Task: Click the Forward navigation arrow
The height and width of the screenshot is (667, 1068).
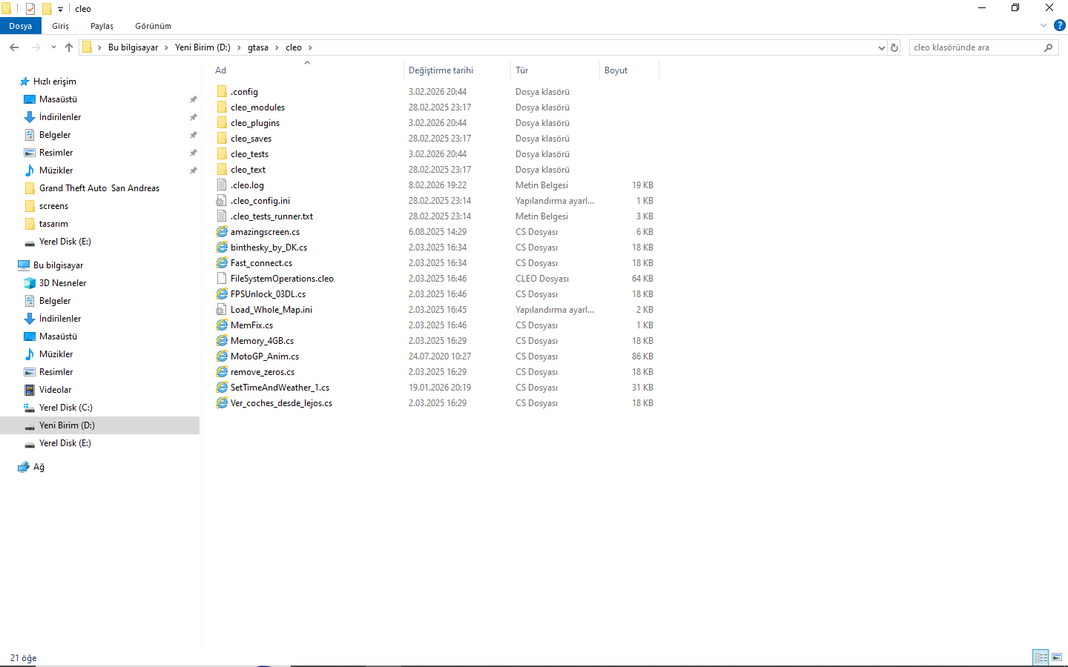Action: pyautogui.click(x=36, y=47)
